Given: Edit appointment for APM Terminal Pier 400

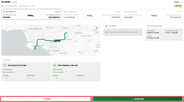Looking at the screenshot, I should point(66,72).
